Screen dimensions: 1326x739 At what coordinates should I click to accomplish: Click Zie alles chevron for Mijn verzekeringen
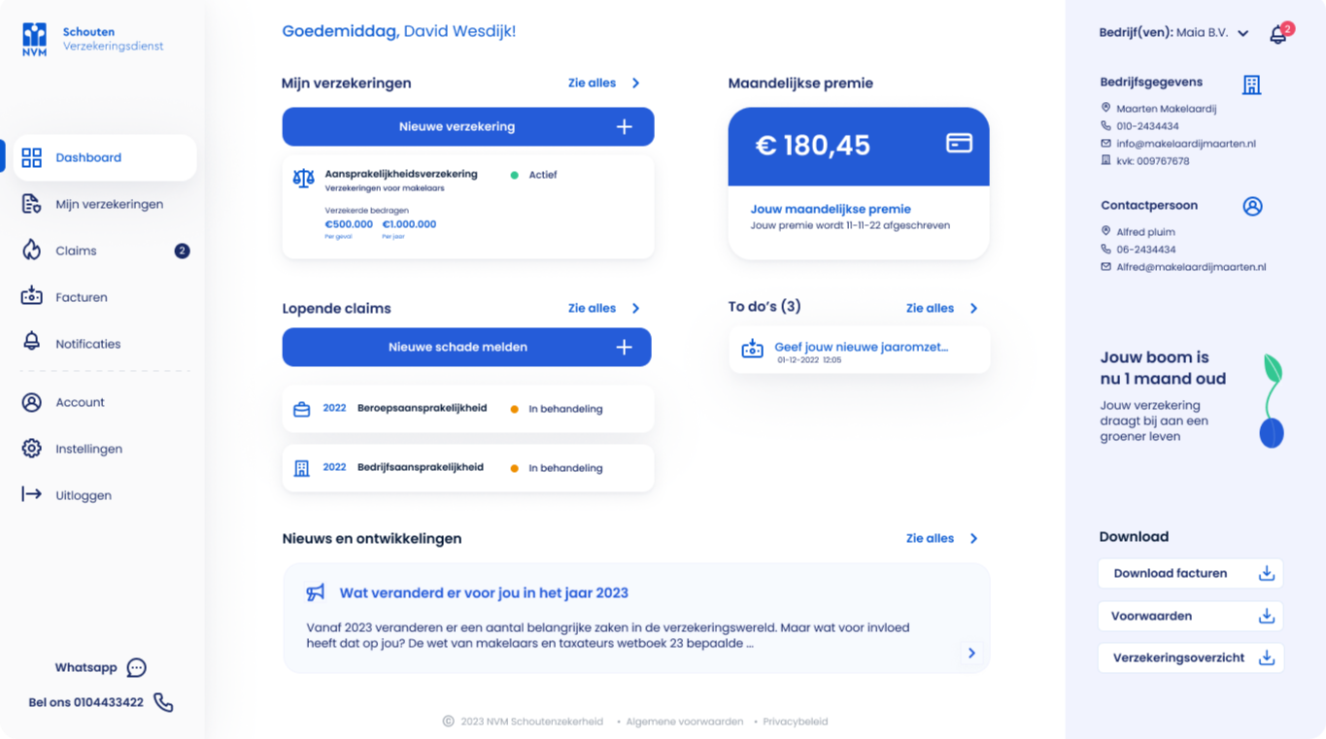[636, 84]
